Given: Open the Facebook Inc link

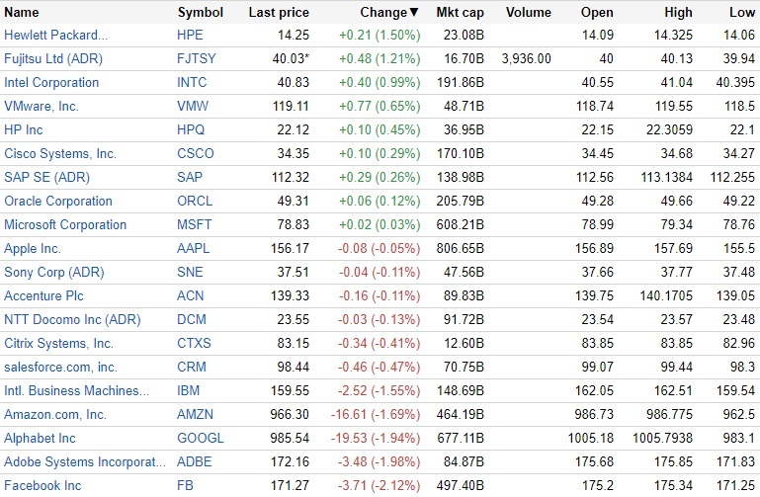Looking at the screenshot, I should [42, 485].
